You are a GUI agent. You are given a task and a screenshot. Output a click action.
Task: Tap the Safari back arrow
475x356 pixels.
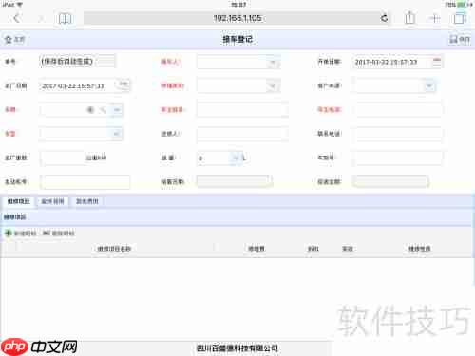(x=17, y=18)
